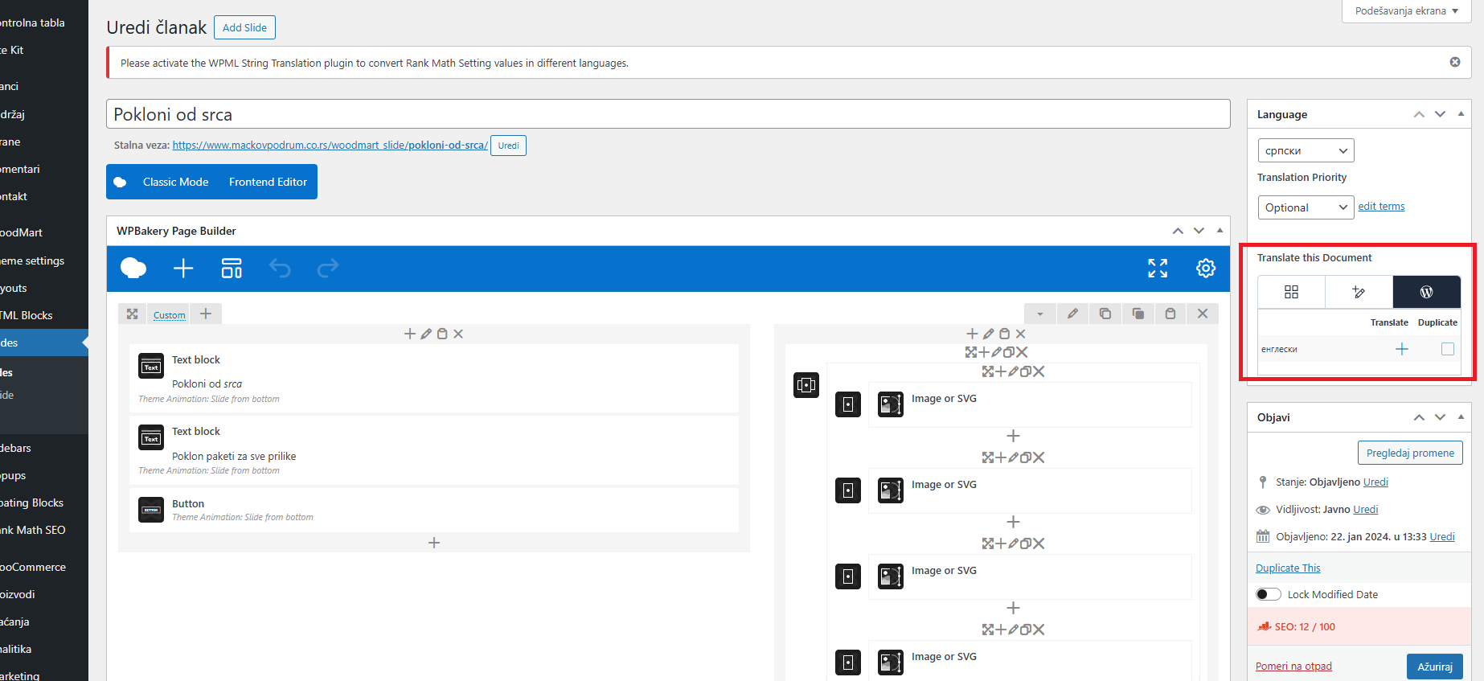Viewport: 1484px width, 681px height.
Task: Open the slide permalink URL
Action: coord(330,146)
